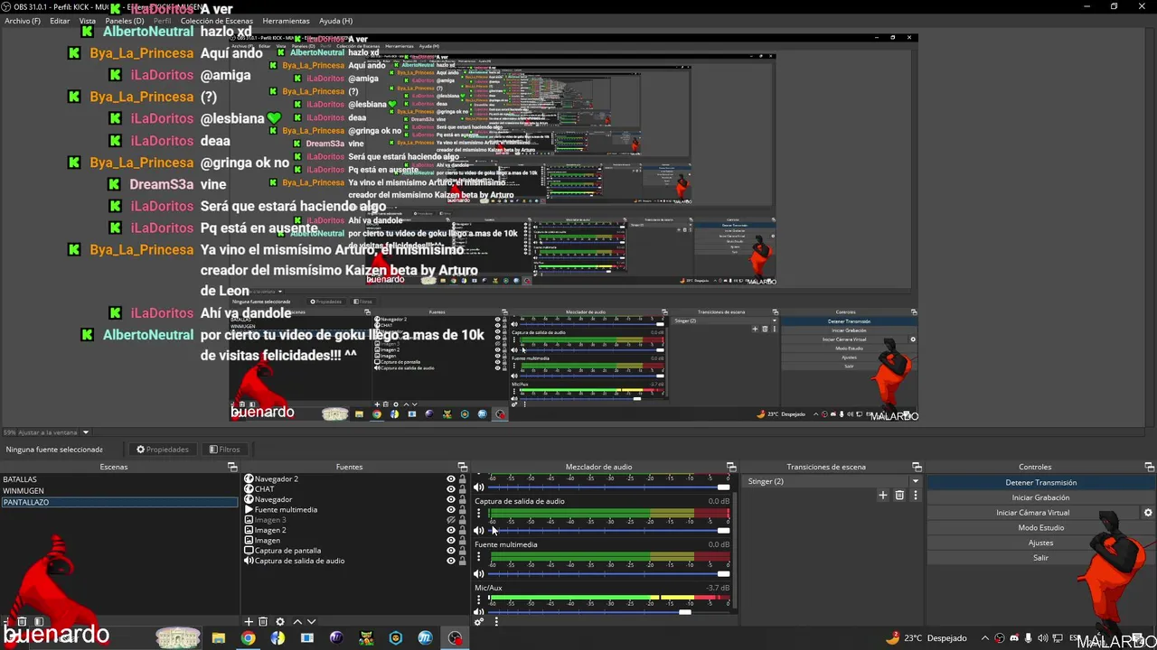This screenshot has width=1157, height=650.
Task: Open options menu for Mic/Aux channel
Action: pos(479,599)
